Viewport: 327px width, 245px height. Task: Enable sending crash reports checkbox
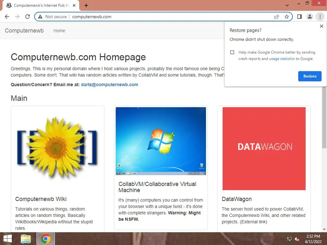tap(232, 52)
